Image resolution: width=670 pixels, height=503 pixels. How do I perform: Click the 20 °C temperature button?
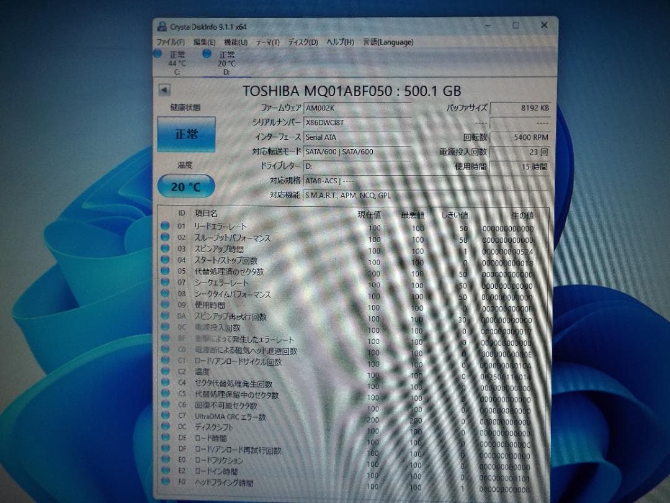(186, 186)
